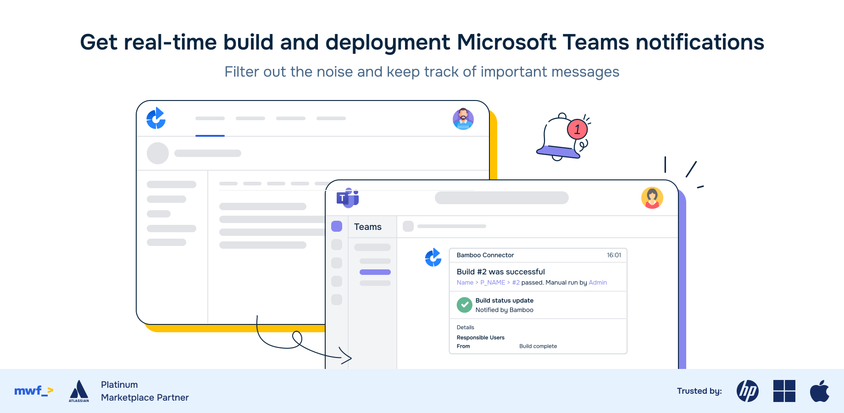This screenshot has height=413, width=844.
Task: Click the 'Build complete' value
Action: 538,346
